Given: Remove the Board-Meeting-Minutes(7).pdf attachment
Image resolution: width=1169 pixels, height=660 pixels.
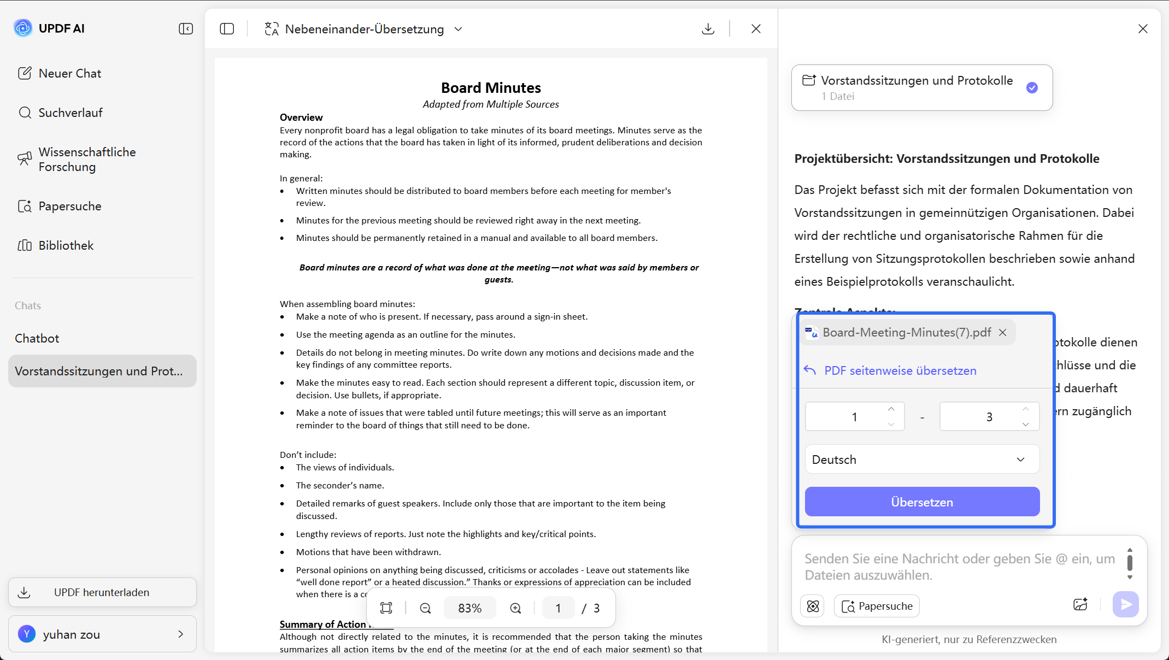Looking at the screenshot, I should [x=1003, y=332].
